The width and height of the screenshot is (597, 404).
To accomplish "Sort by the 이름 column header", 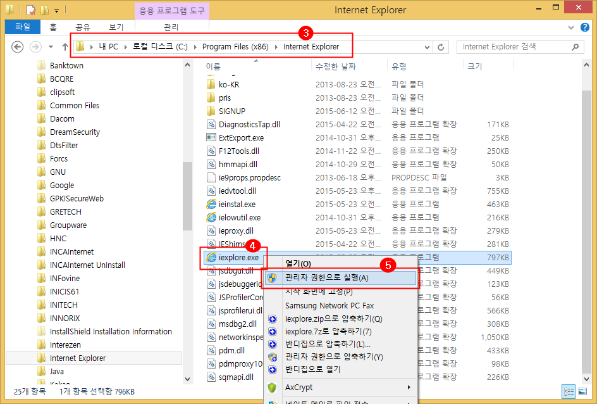I will (x=213, y=66).
